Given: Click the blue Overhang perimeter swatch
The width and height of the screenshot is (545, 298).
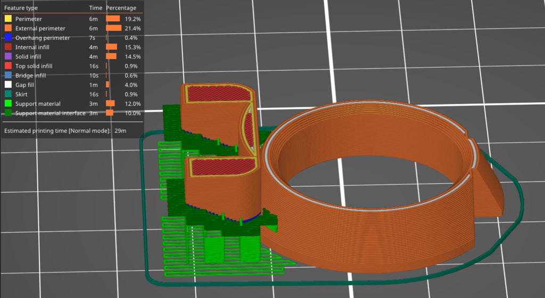Looking at the screenshot, I should click(8, 38).
